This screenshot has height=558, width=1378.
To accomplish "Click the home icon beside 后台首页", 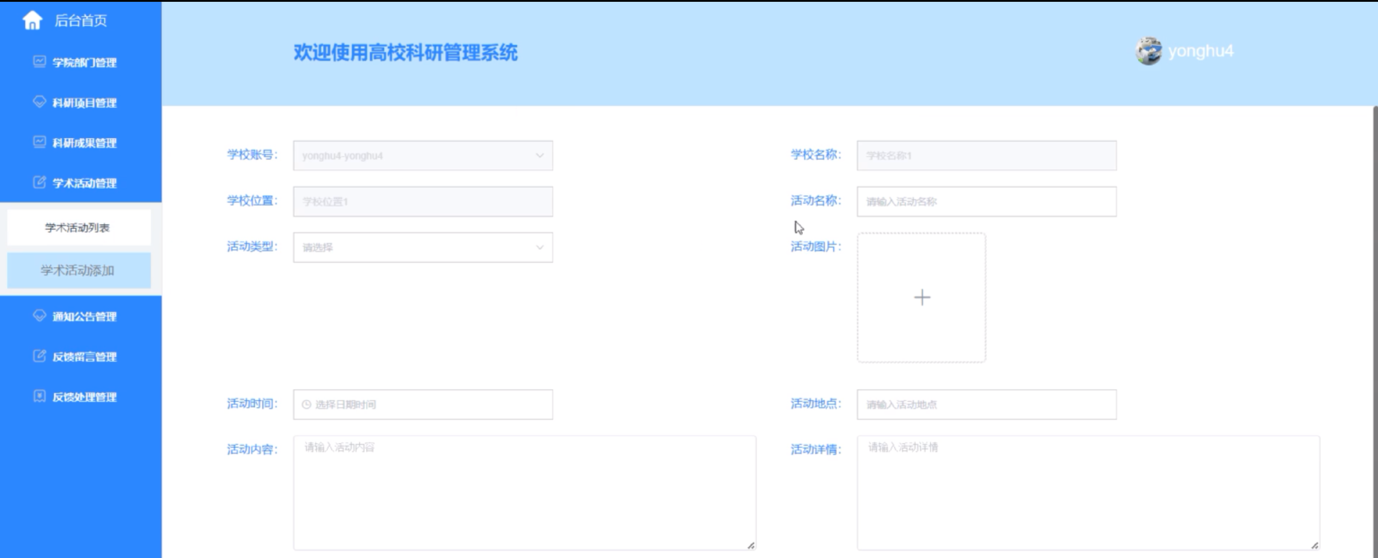I will (32, 20).
